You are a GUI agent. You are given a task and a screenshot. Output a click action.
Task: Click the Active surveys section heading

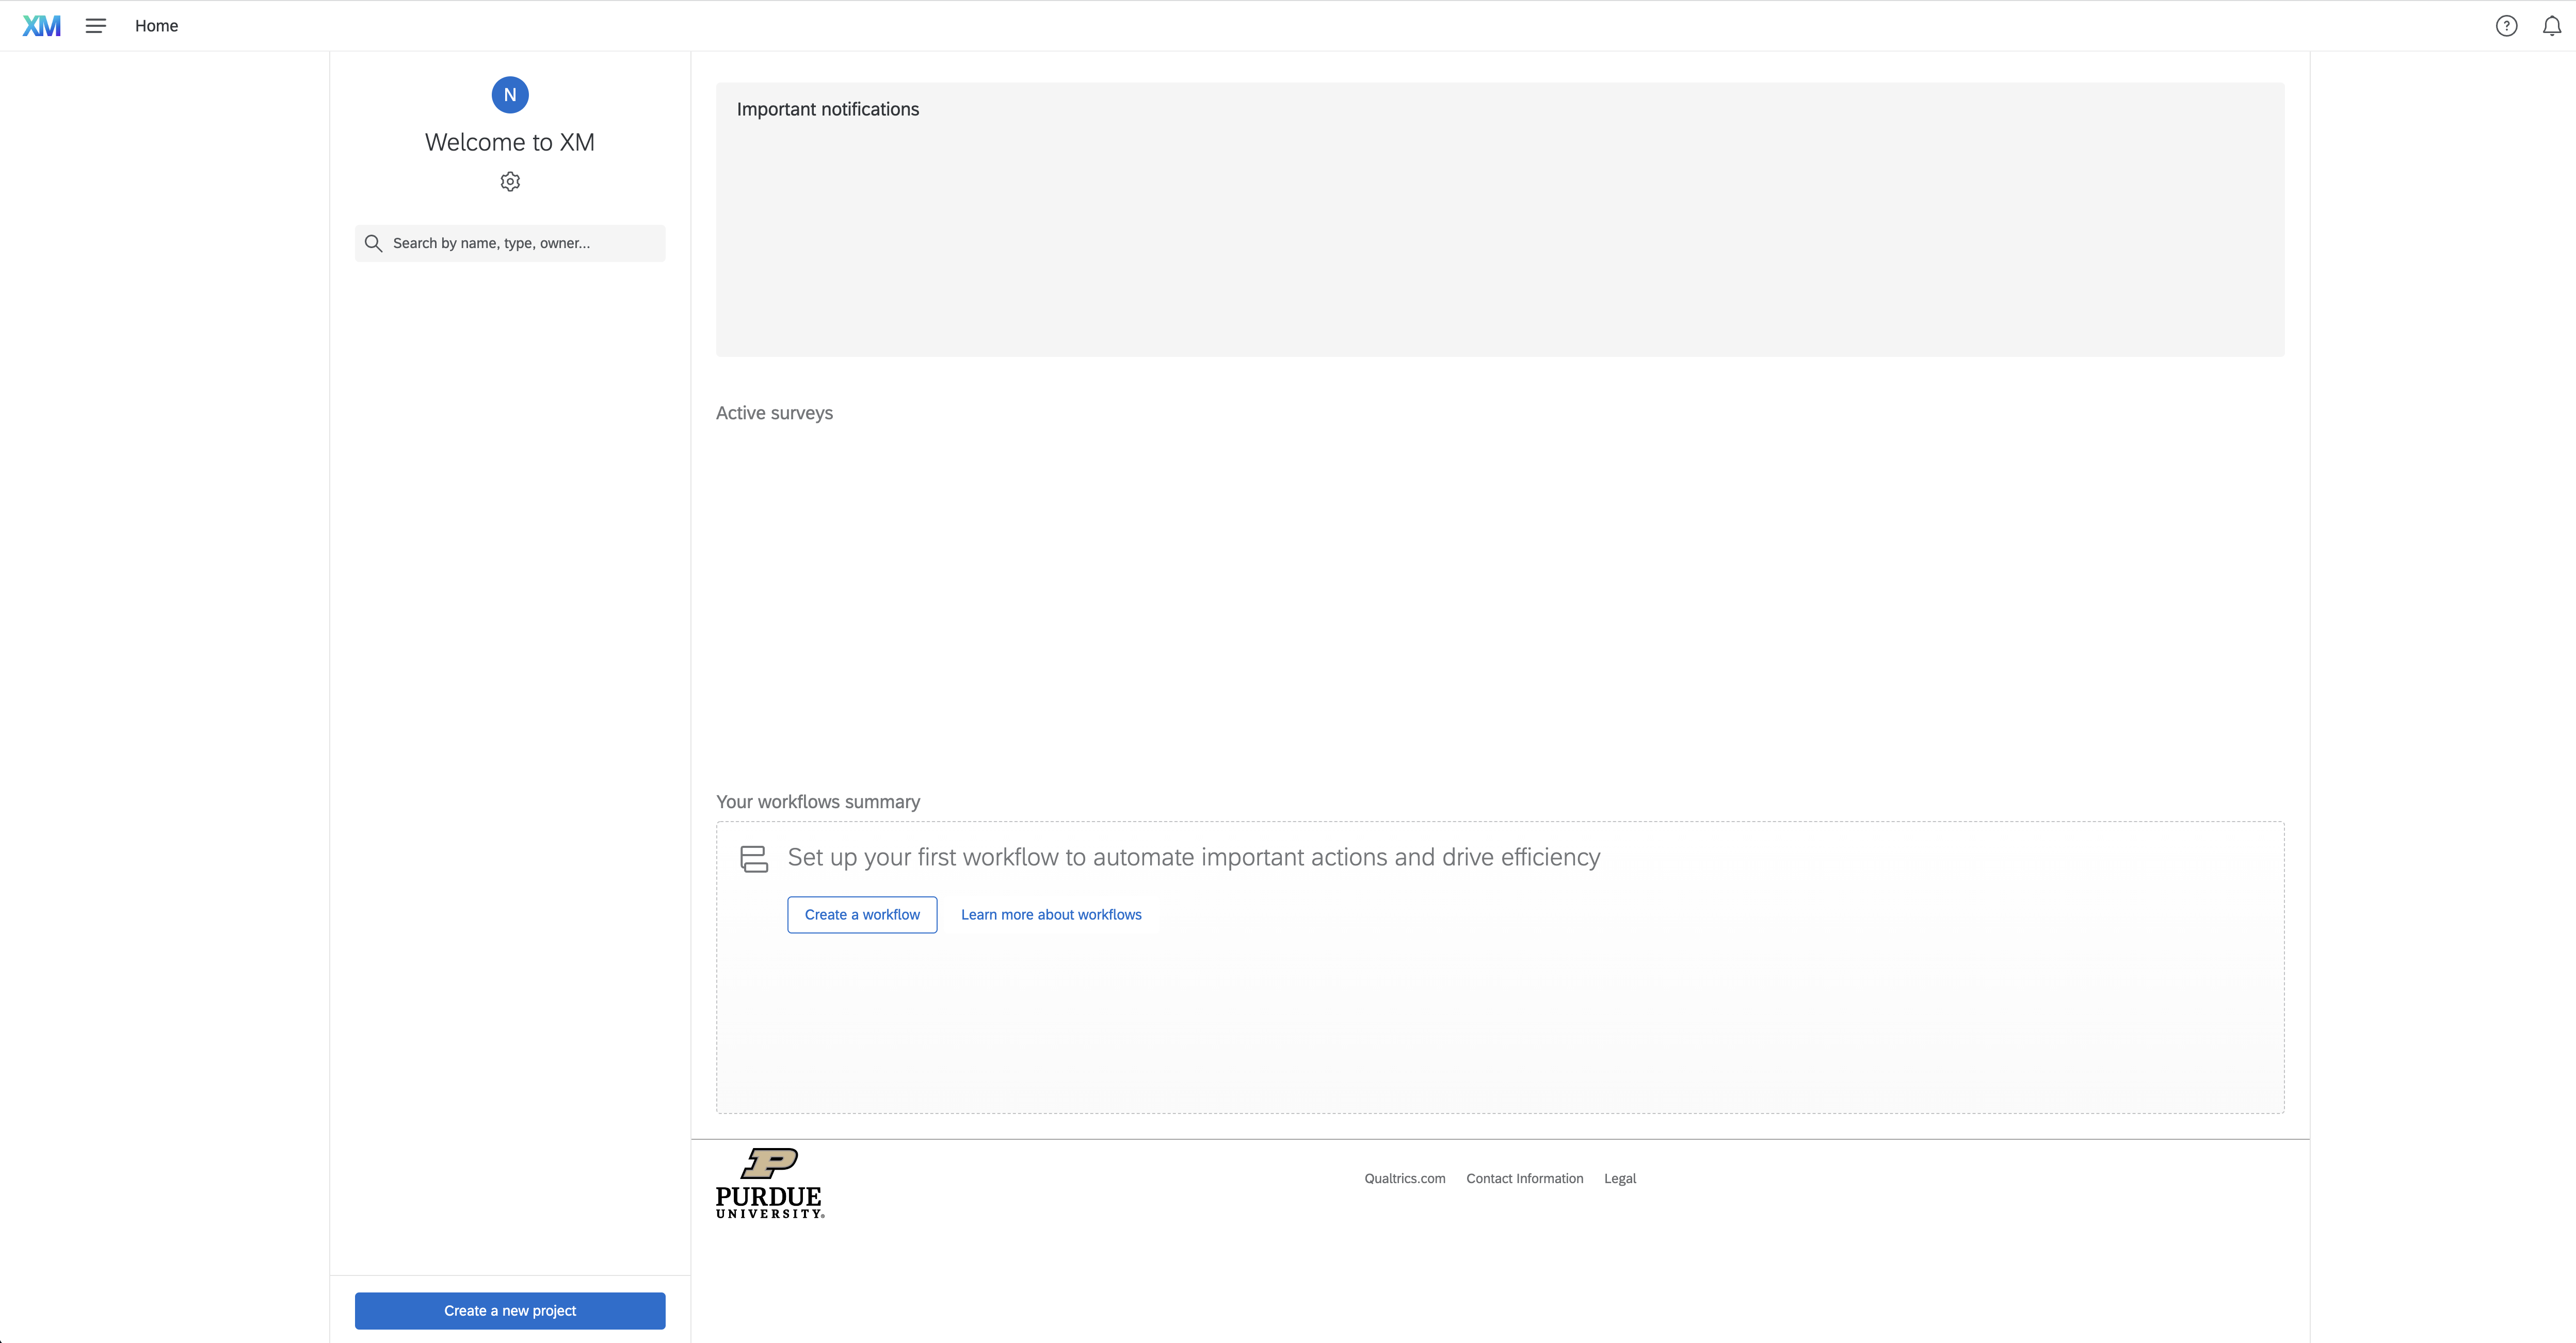point(774,413)
